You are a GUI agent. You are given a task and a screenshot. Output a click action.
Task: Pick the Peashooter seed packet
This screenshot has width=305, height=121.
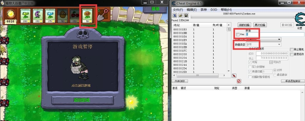point(25,16)
